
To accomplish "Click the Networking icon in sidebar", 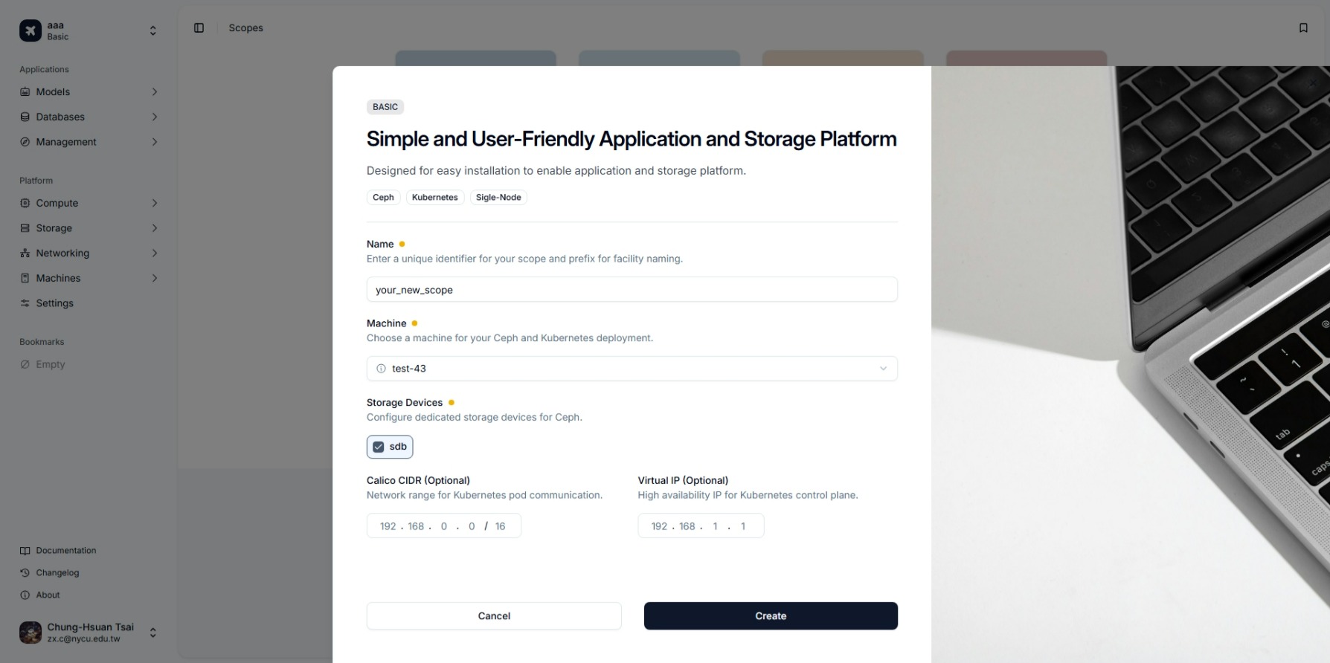I will click(x=25, y=253).
